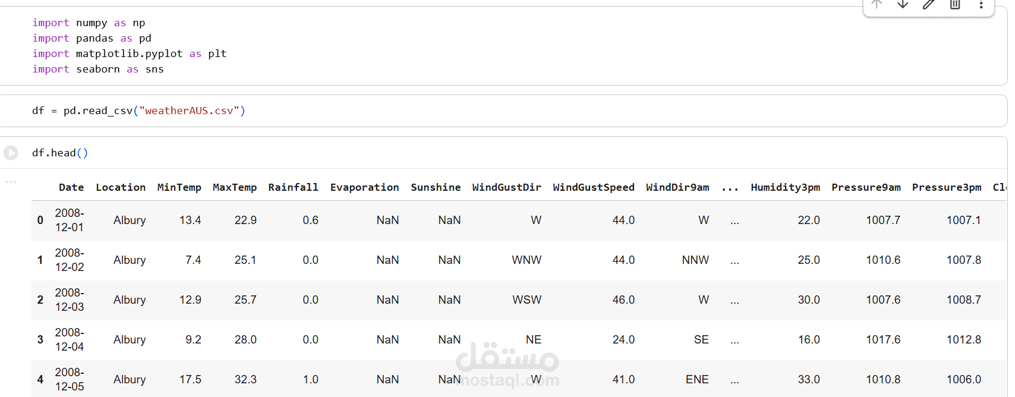The height and width of the screenshot is (397, 1015).
Task: Click row index 3 of the dataframe
Action: click(40, 339)
